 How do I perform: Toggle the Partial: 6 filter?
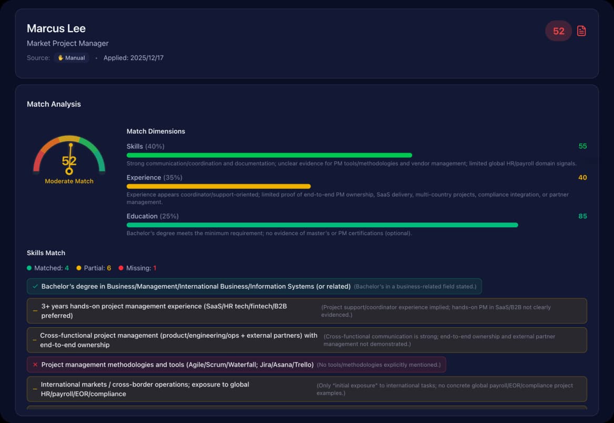tap(94, 268)
